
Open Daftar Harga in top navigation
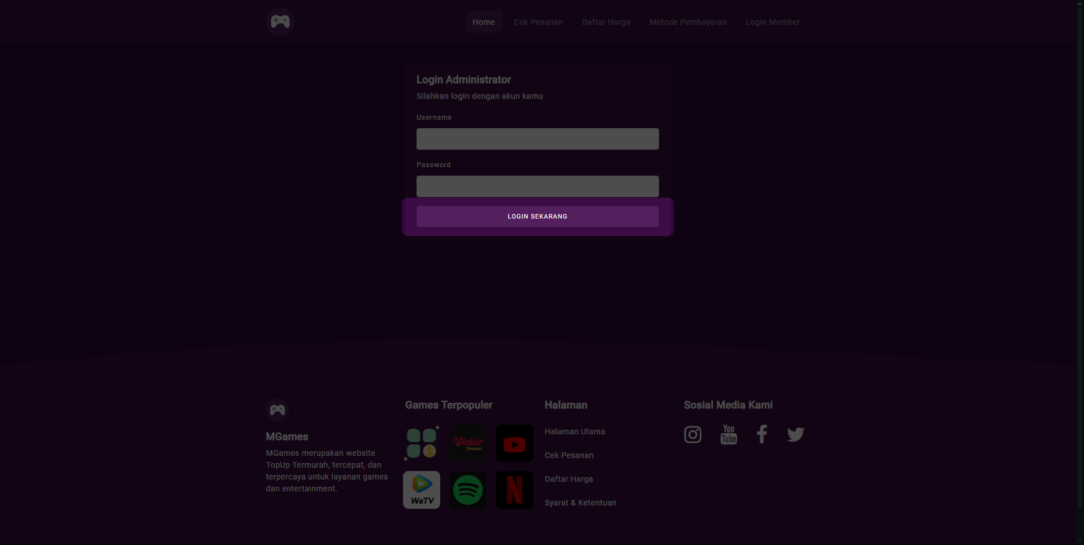click(606, 22)
